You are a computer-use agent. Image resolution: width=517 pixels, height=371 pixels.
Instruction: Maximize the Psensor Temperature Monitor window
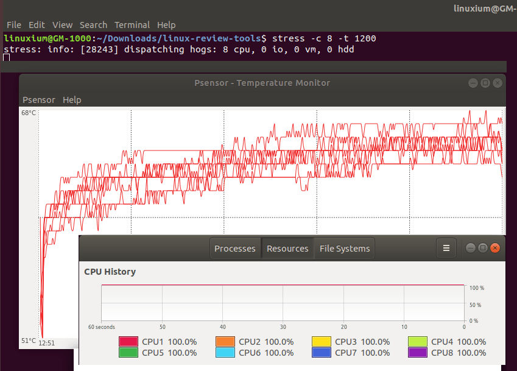point(485,83)
